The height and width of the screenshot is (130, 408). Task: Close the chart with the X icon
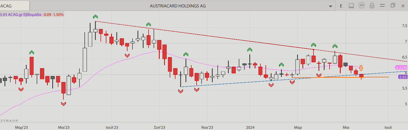[x=403, y=6]
